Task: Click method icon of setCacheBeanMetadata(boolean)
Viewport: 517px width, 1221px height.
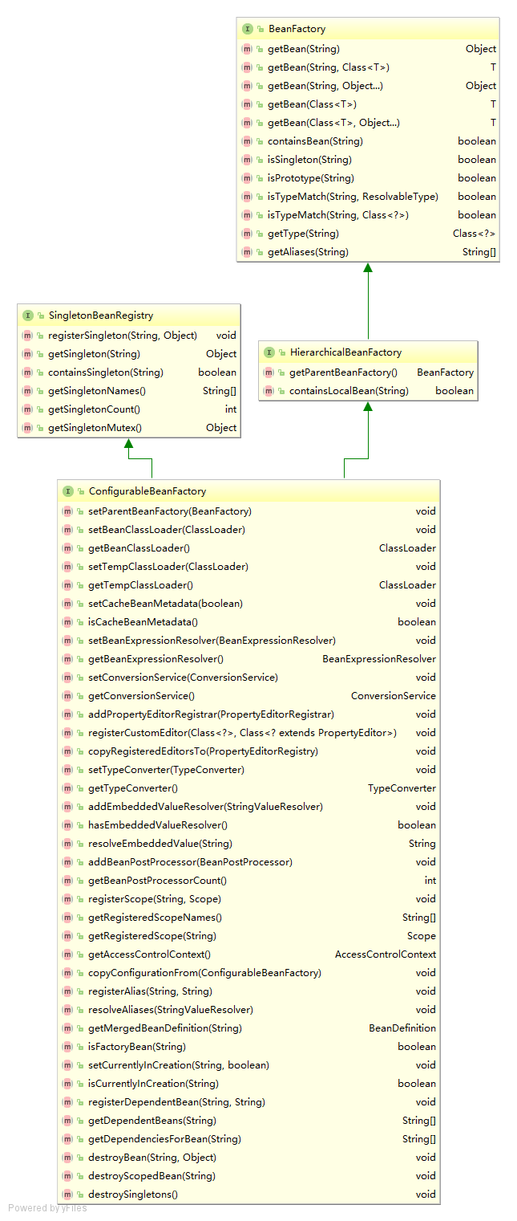Action: coord(68,604)
